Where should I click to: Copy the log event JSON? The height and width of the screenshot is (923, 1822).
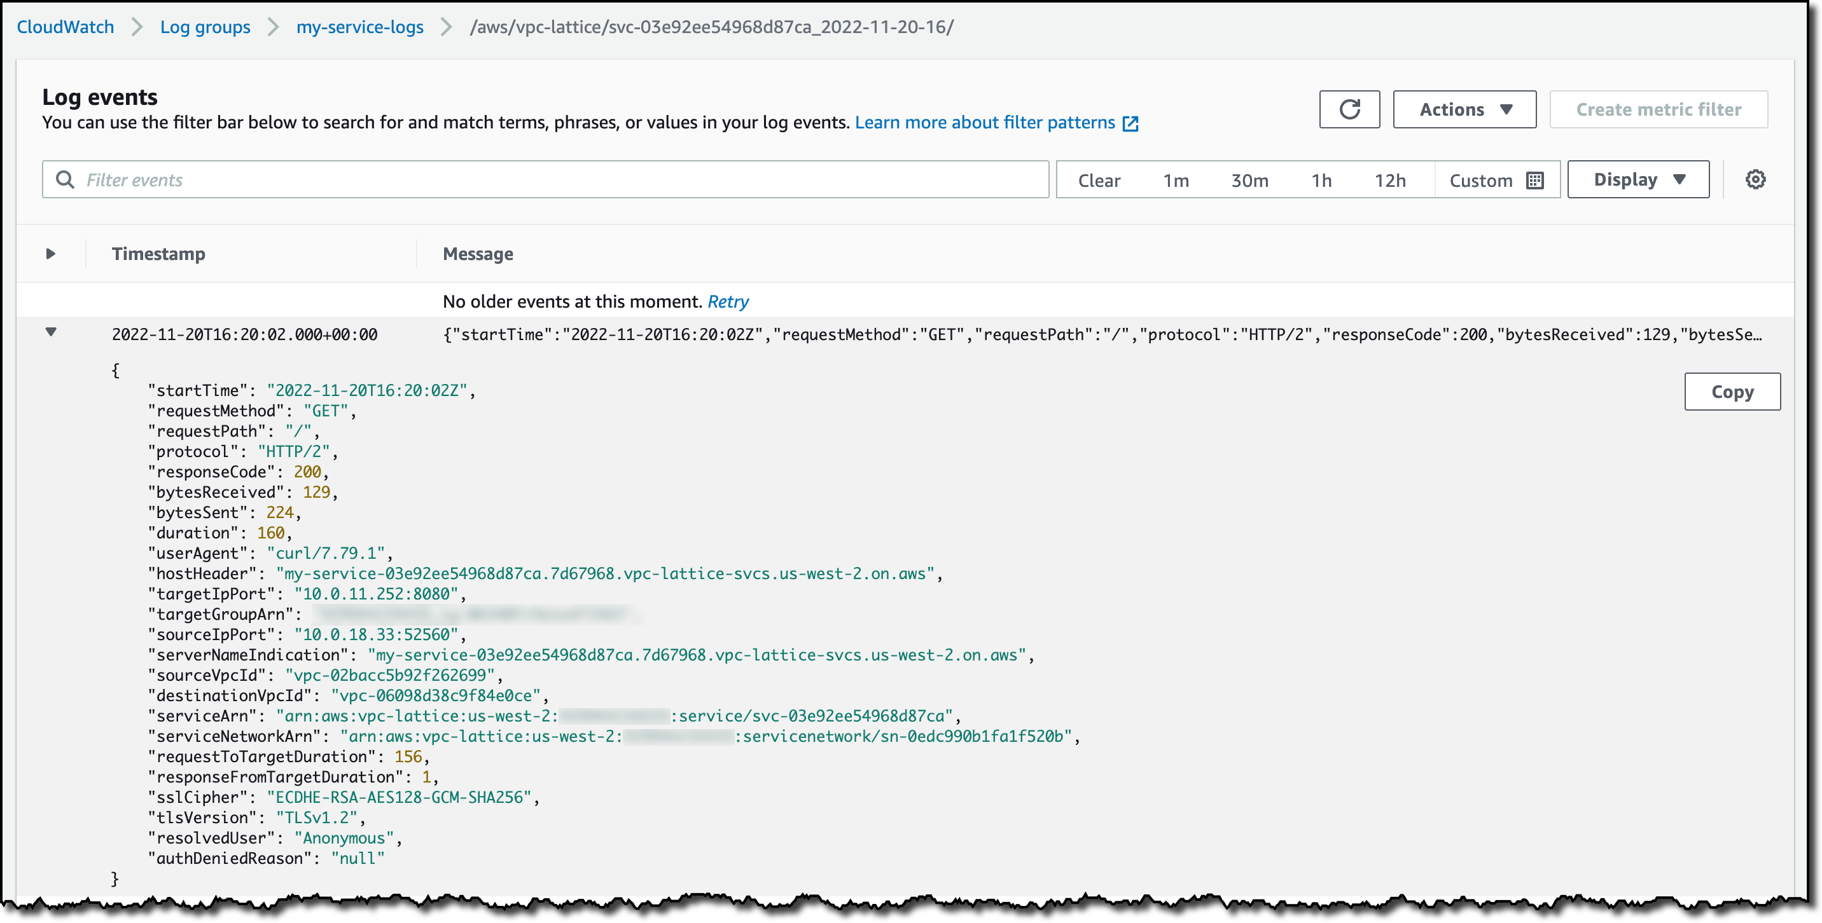tap(1732, 392)
